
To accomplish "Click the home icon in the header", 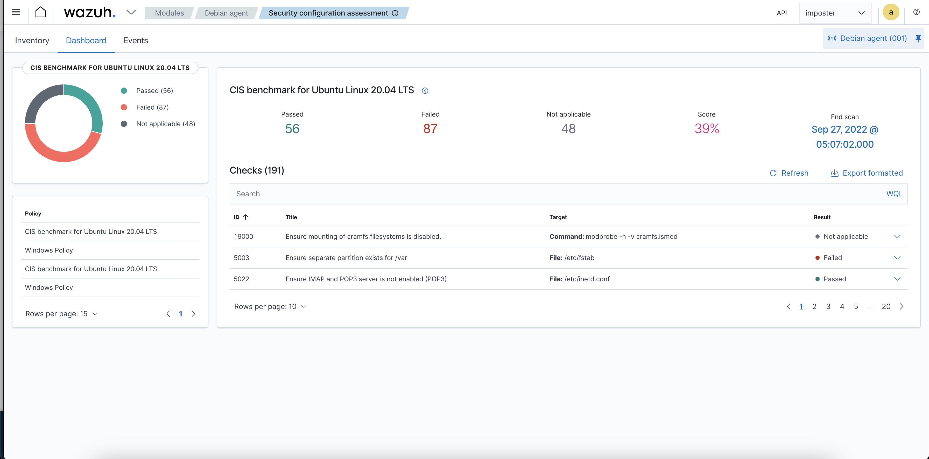I will 41,12.
